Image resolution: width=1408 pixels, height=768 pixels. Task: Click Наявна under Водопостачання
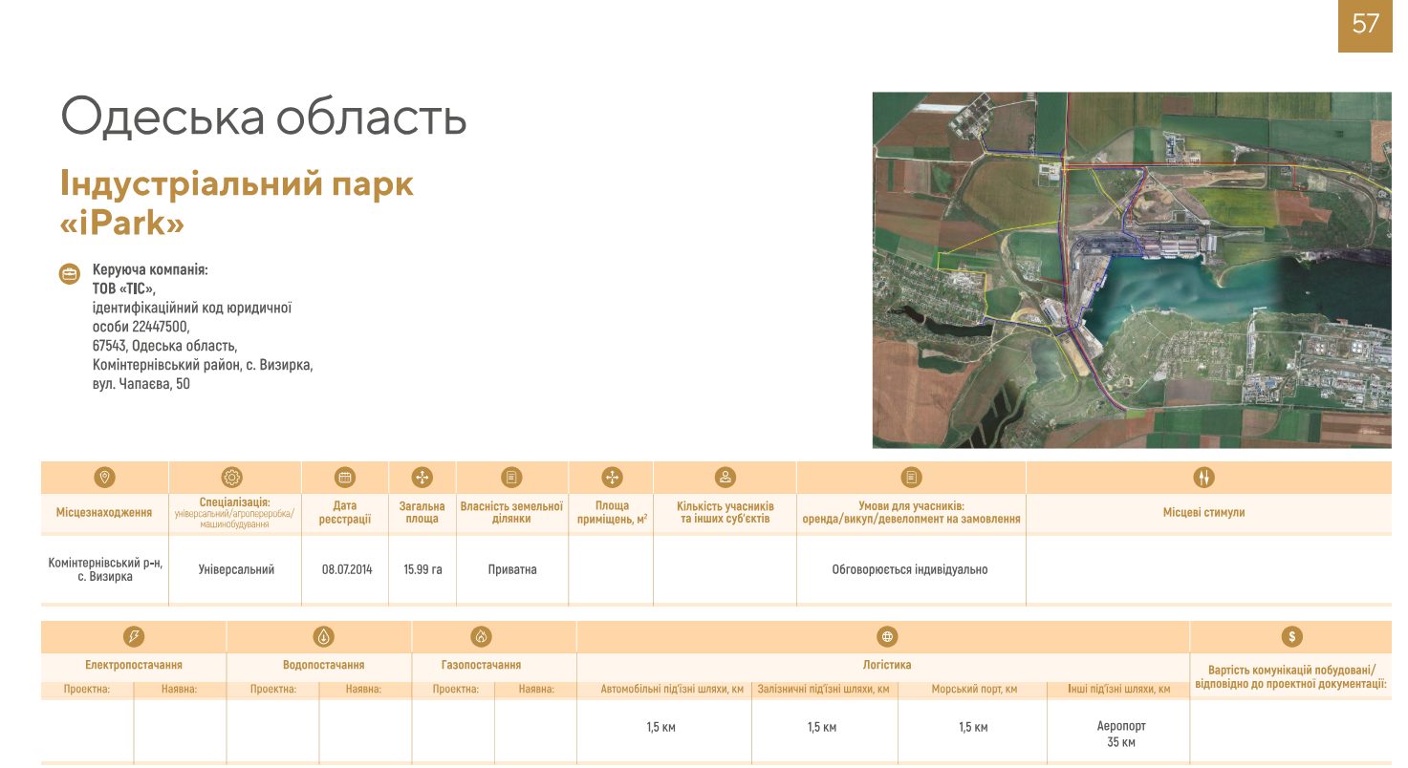click(x=363, y=689)
